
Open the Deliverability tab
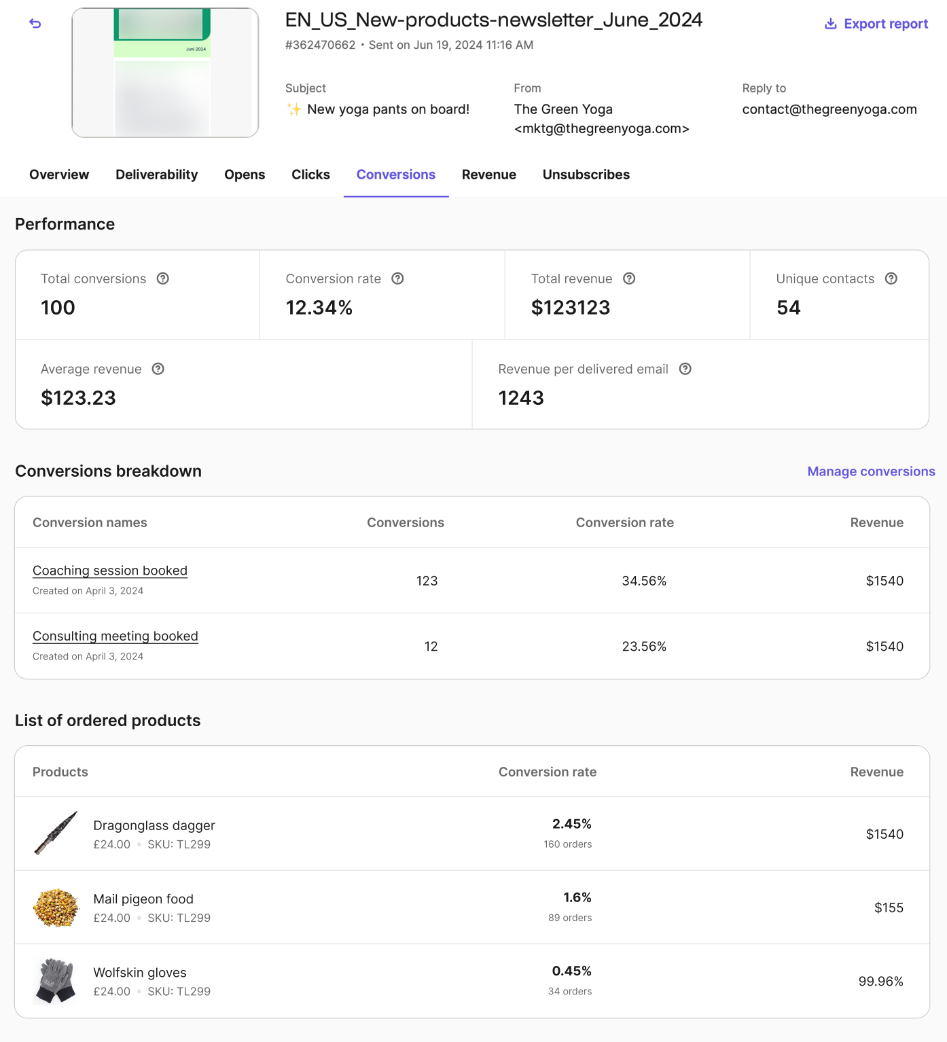pyautogui.click(x=156, y=175)
